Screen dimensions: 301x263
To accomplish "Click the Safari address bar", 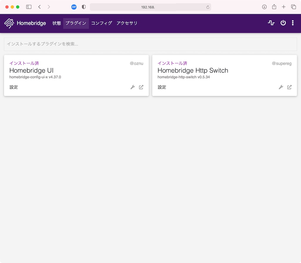I will click(x=150, y=7).
